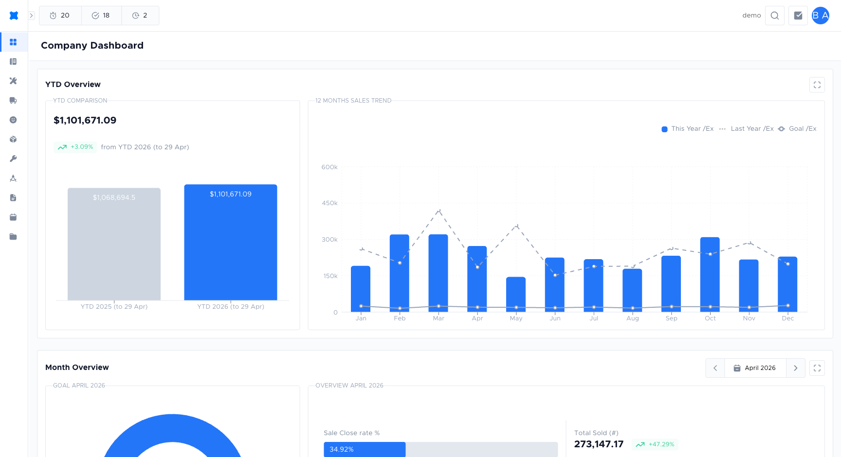Select the dashboard grid icon in sidebar
Image resolution: width=841 pixels, height=457 pixels.
pos(13,42)
